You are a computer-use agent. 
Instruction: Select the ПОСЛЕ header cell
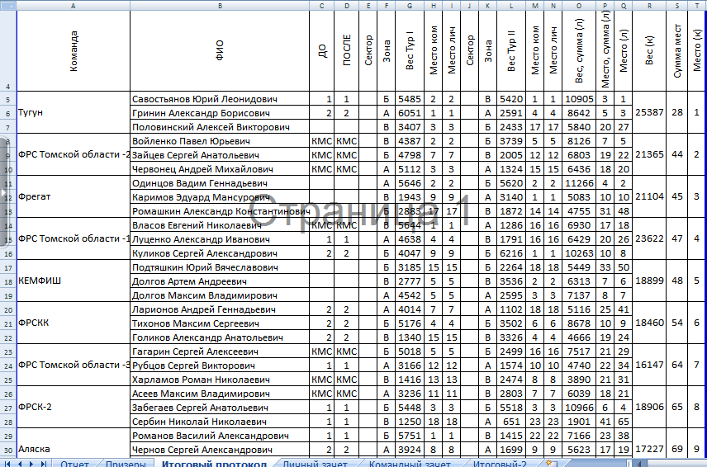(x=346, y=51)
